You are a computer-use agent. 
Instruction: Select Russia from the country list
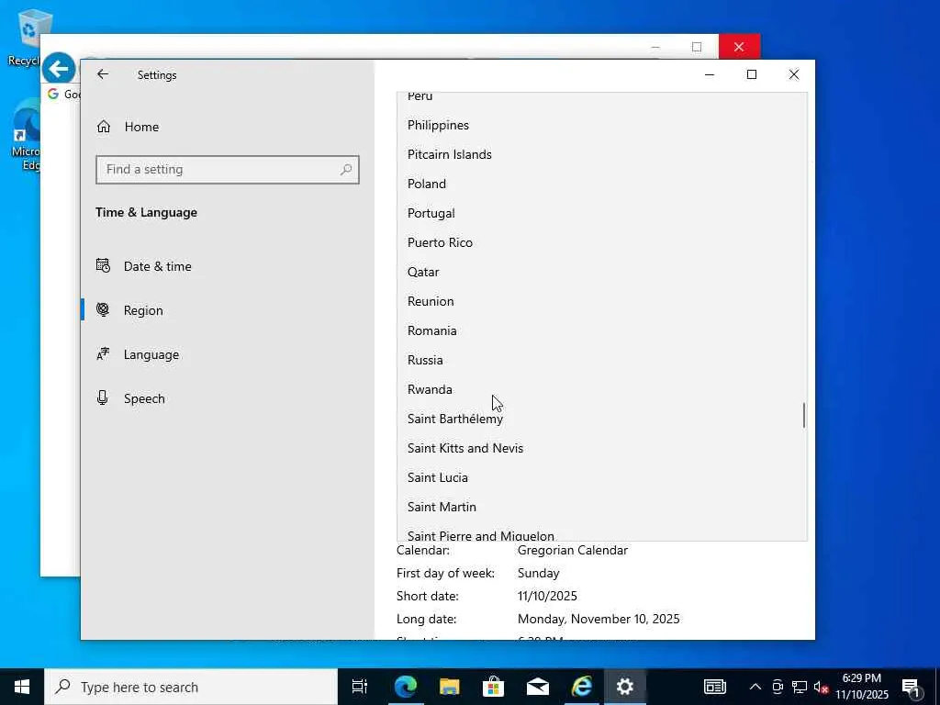[602, 360]
